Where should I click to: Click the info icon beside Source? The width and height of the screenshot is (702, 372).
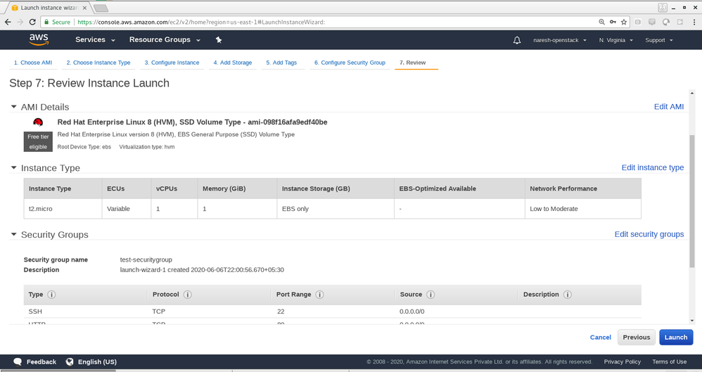[430, 295]
